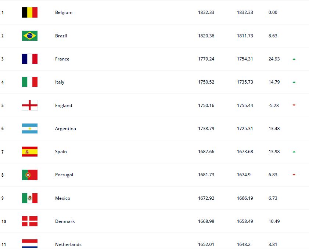
Task: Open the Italy team link
Action: 60,82
